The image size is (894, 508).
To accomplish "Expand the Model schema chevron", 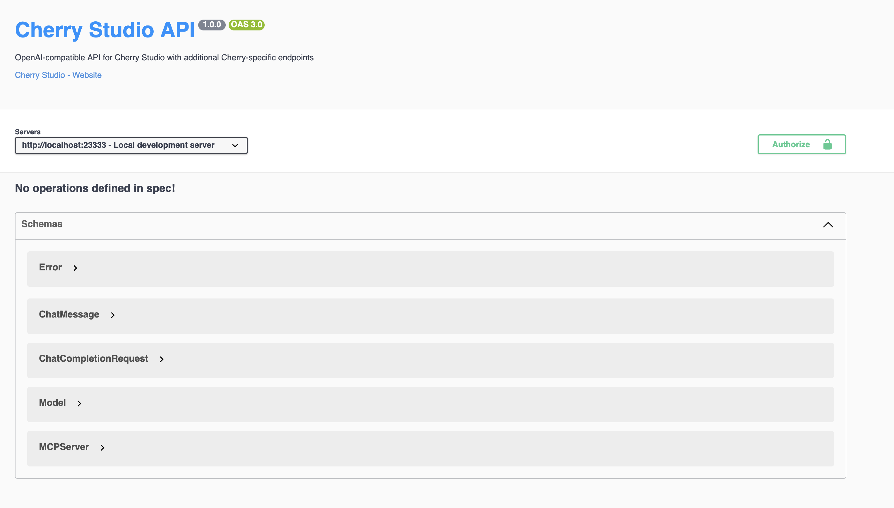I will point(80,403).
